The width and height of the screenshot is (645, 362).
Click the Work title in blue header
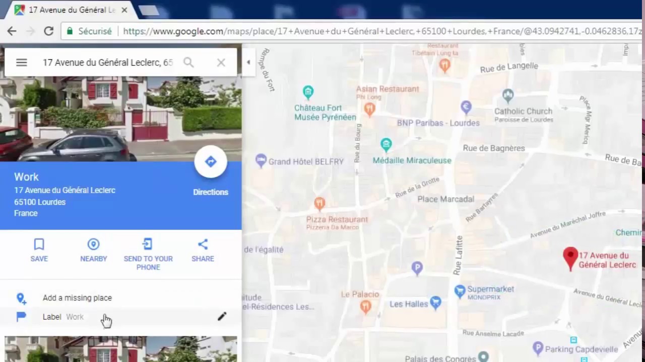point(26,177)
